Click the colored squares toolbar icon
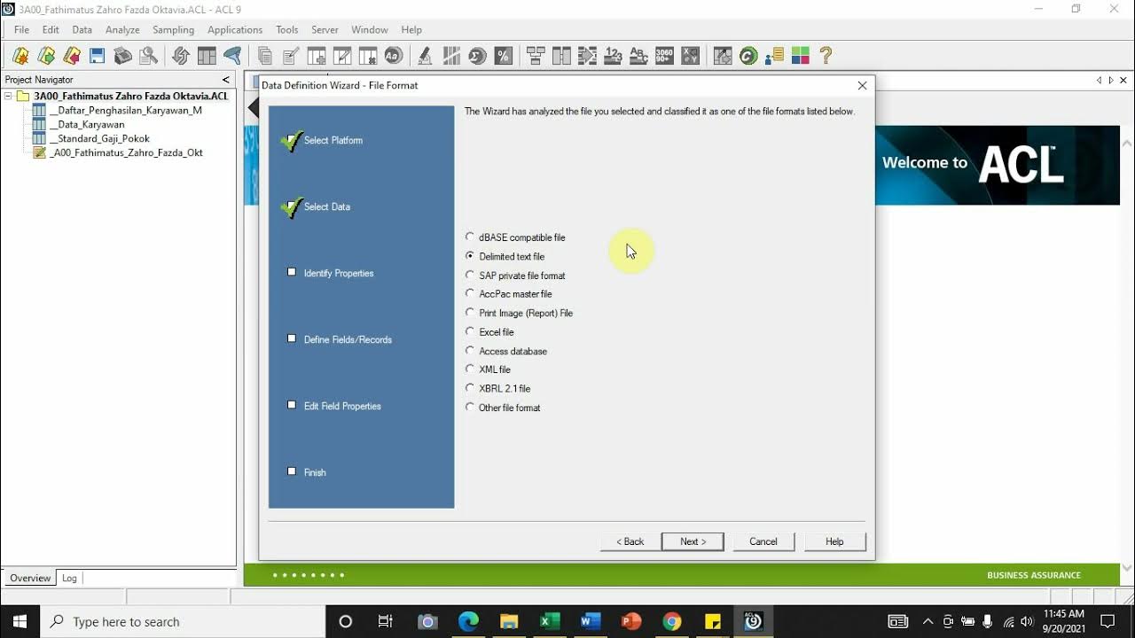The height and width of the screenshot is (638, 1135). click(800, 56)
